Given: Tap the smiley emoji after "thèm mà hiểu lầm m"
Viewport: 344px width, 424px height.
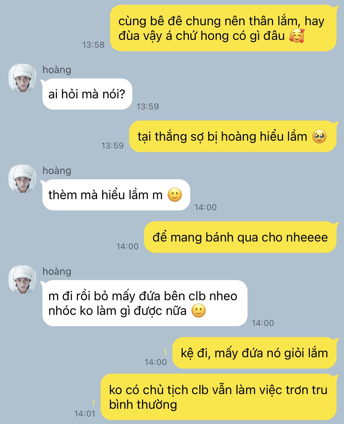Looking at the screenshot, I should pyautogui.click(x=175, y=195).
